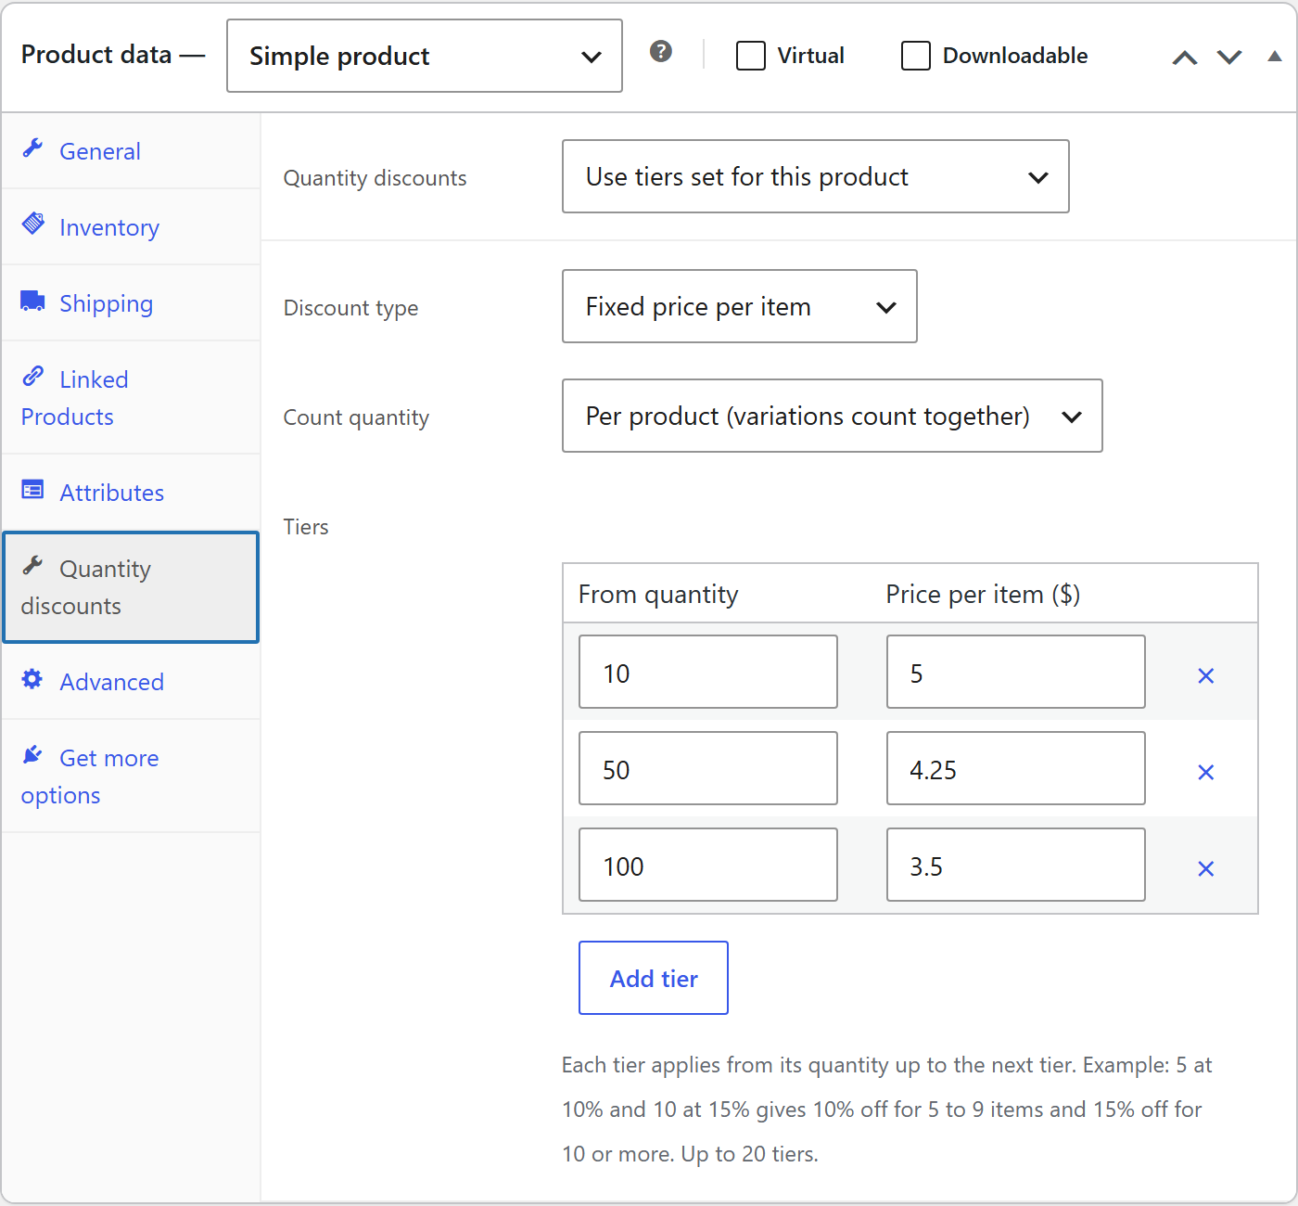Viewport: 1298px width, 1206px height.
Task: Click the price field containing 4.25
Action: tap(1016, 768)
